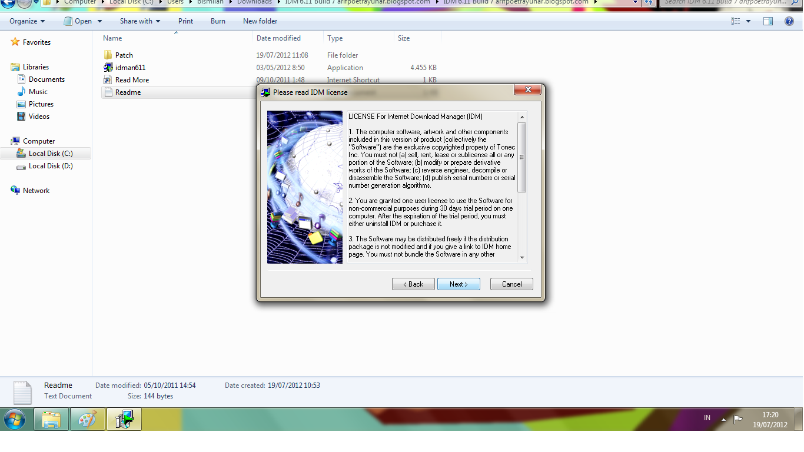804x452 pixels.
Task: Click the license text scrollbar thumb
Action: (x=521, y=157)
